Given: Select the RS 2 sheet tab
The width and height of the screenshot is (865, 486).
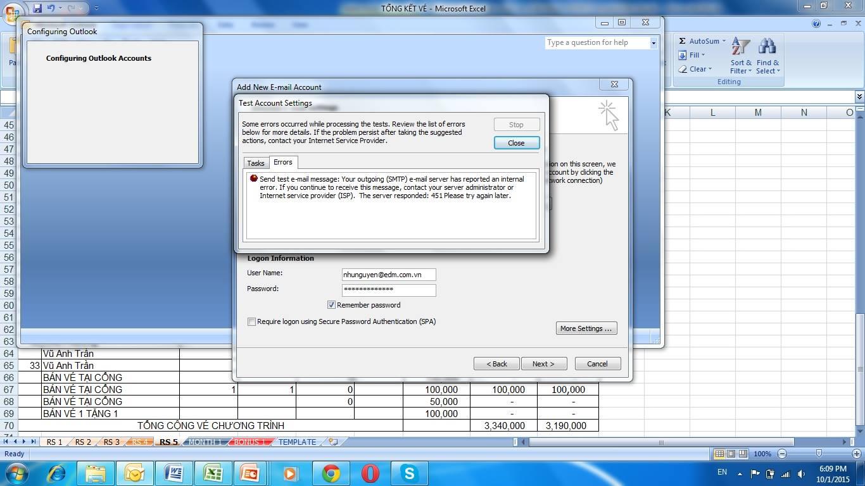Looking at the screenshot, I should (83, 442).
